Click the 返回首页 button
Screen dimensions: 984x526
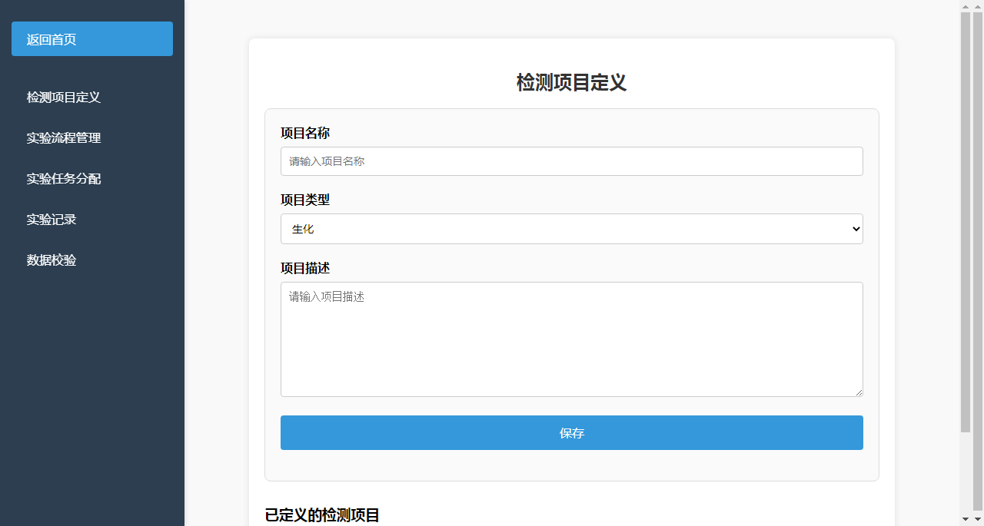(x=92, y=39)
